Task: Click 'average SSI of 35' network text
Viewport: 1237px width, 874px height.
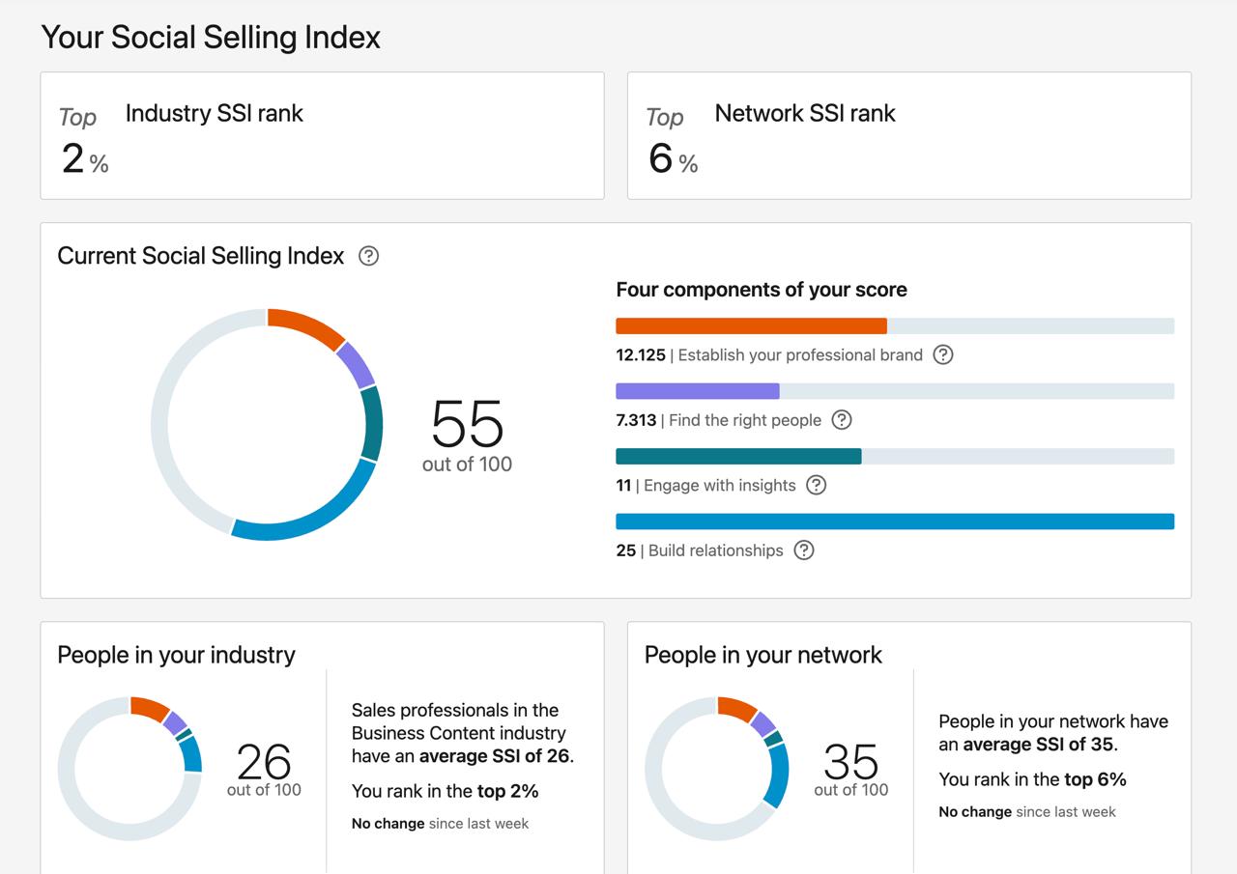Action: pos(1039,745)
